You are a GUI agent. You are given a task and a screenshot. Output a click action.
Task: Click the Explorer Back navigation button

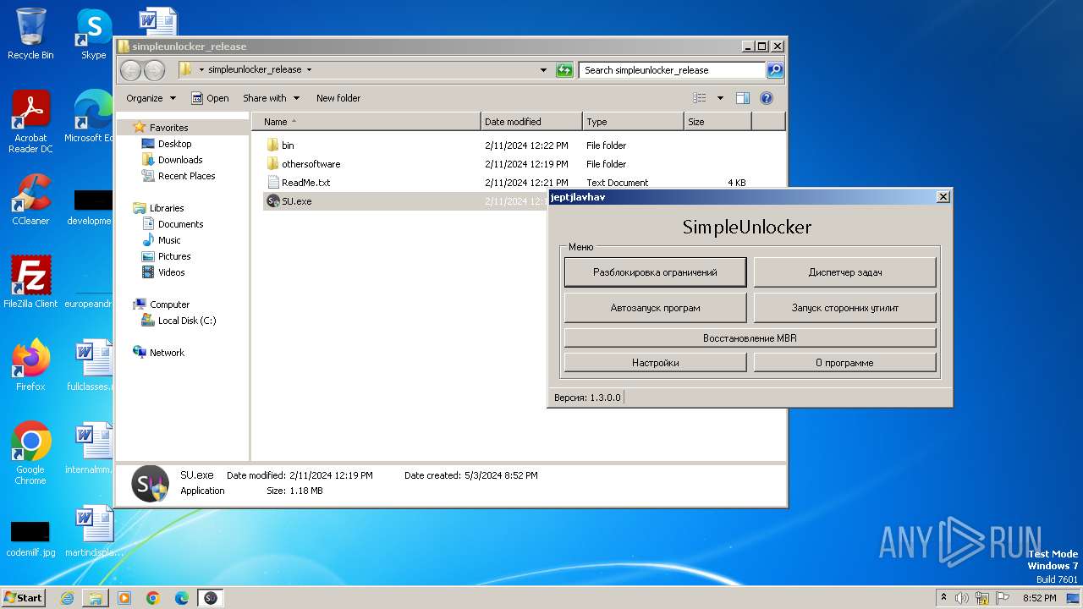130,70
